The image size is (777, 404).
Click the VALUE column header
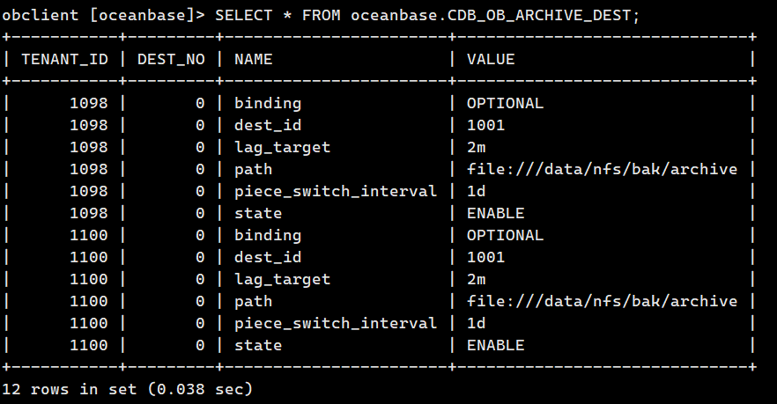(491, 60)
